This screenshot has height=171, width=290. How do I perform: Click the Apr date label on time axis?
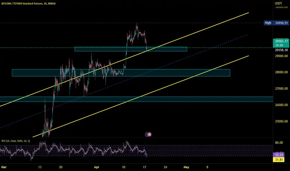pyautogui.click(x=96, y=167)
